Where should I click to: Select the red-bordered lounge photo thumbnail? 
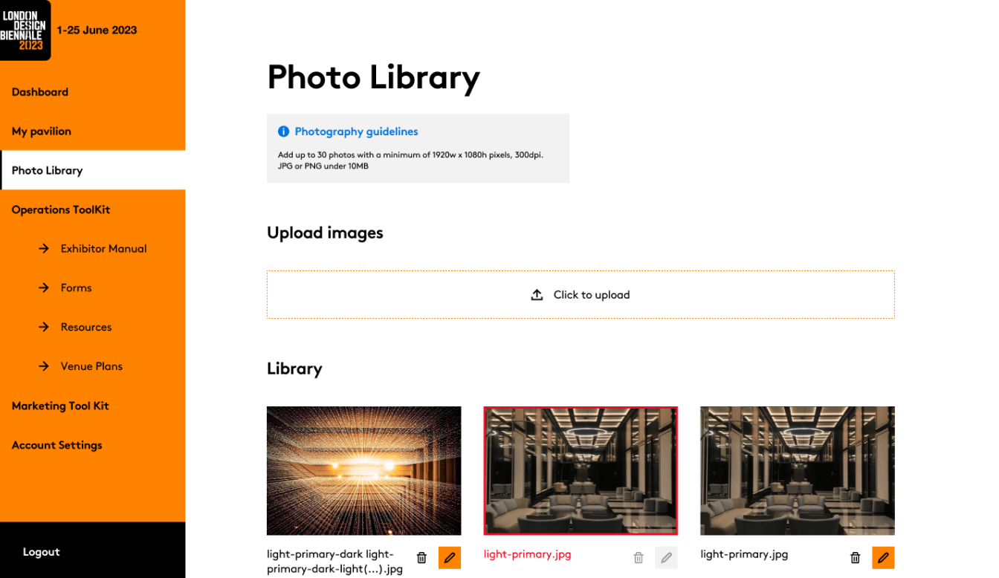click(x=581, y=470)
